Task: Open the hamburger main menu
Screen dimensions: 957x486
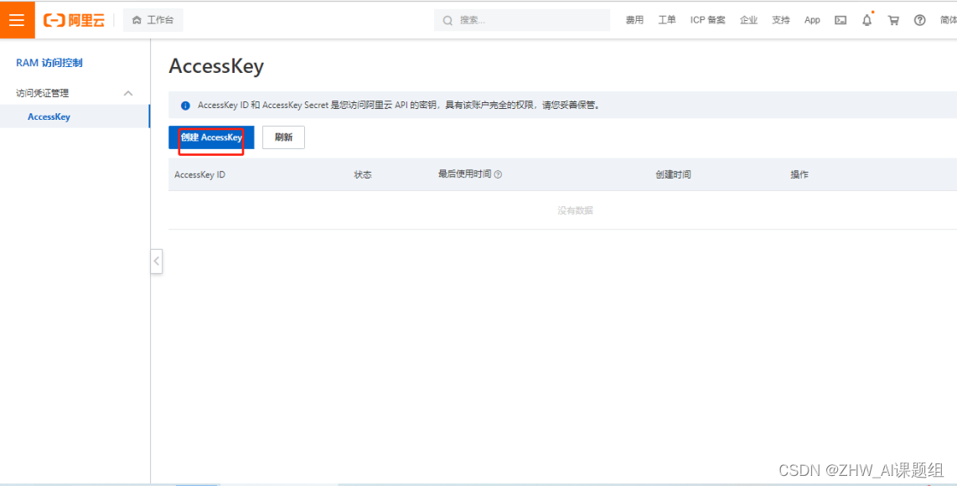Action: 17,20
